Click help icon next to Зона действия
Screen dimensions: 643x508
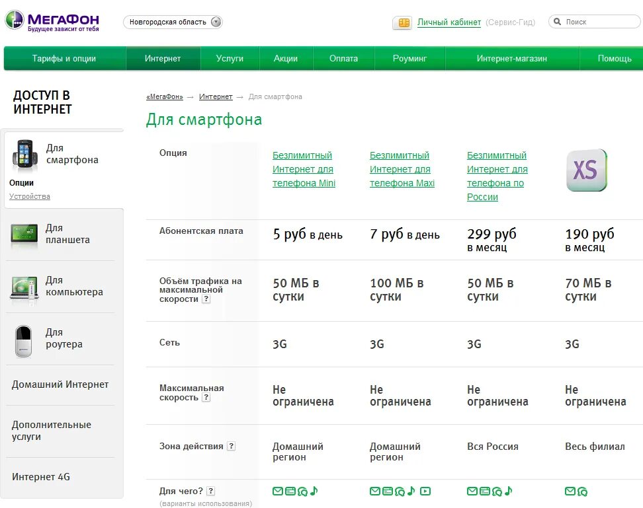click(x=232, y=446)
